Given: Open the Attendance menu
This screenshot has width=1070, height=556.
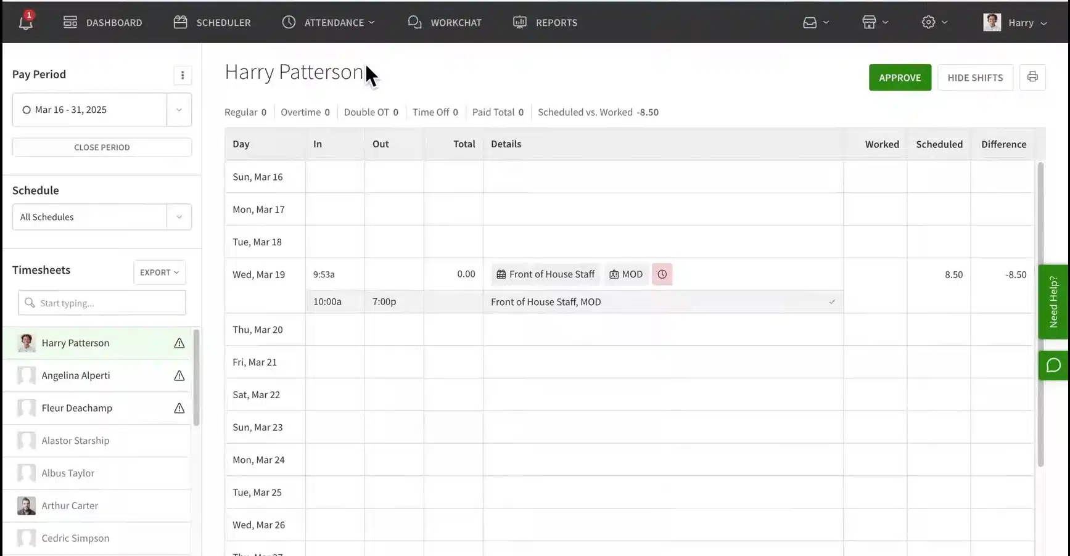Looking at the screenshot, I should point(328,22).
